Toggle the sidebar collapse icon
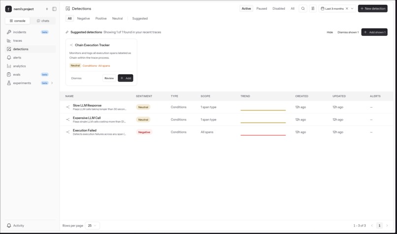 click(54, 9)
